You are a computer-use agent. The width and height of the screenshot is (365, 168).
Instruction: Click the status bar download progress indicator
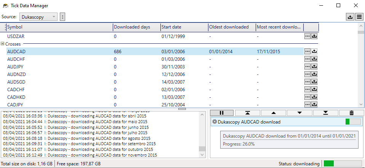click(x=343, y=163)
